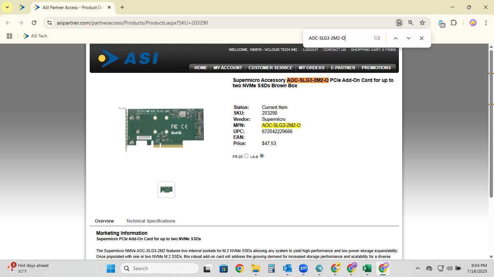Go to the next find match
Image resolution: width=494 pixels, height=277 pixels.
tap(409, 38)
